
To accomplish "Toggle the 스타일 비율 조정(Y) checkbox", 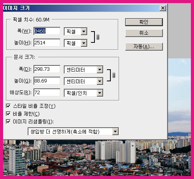I will point(8,106).
